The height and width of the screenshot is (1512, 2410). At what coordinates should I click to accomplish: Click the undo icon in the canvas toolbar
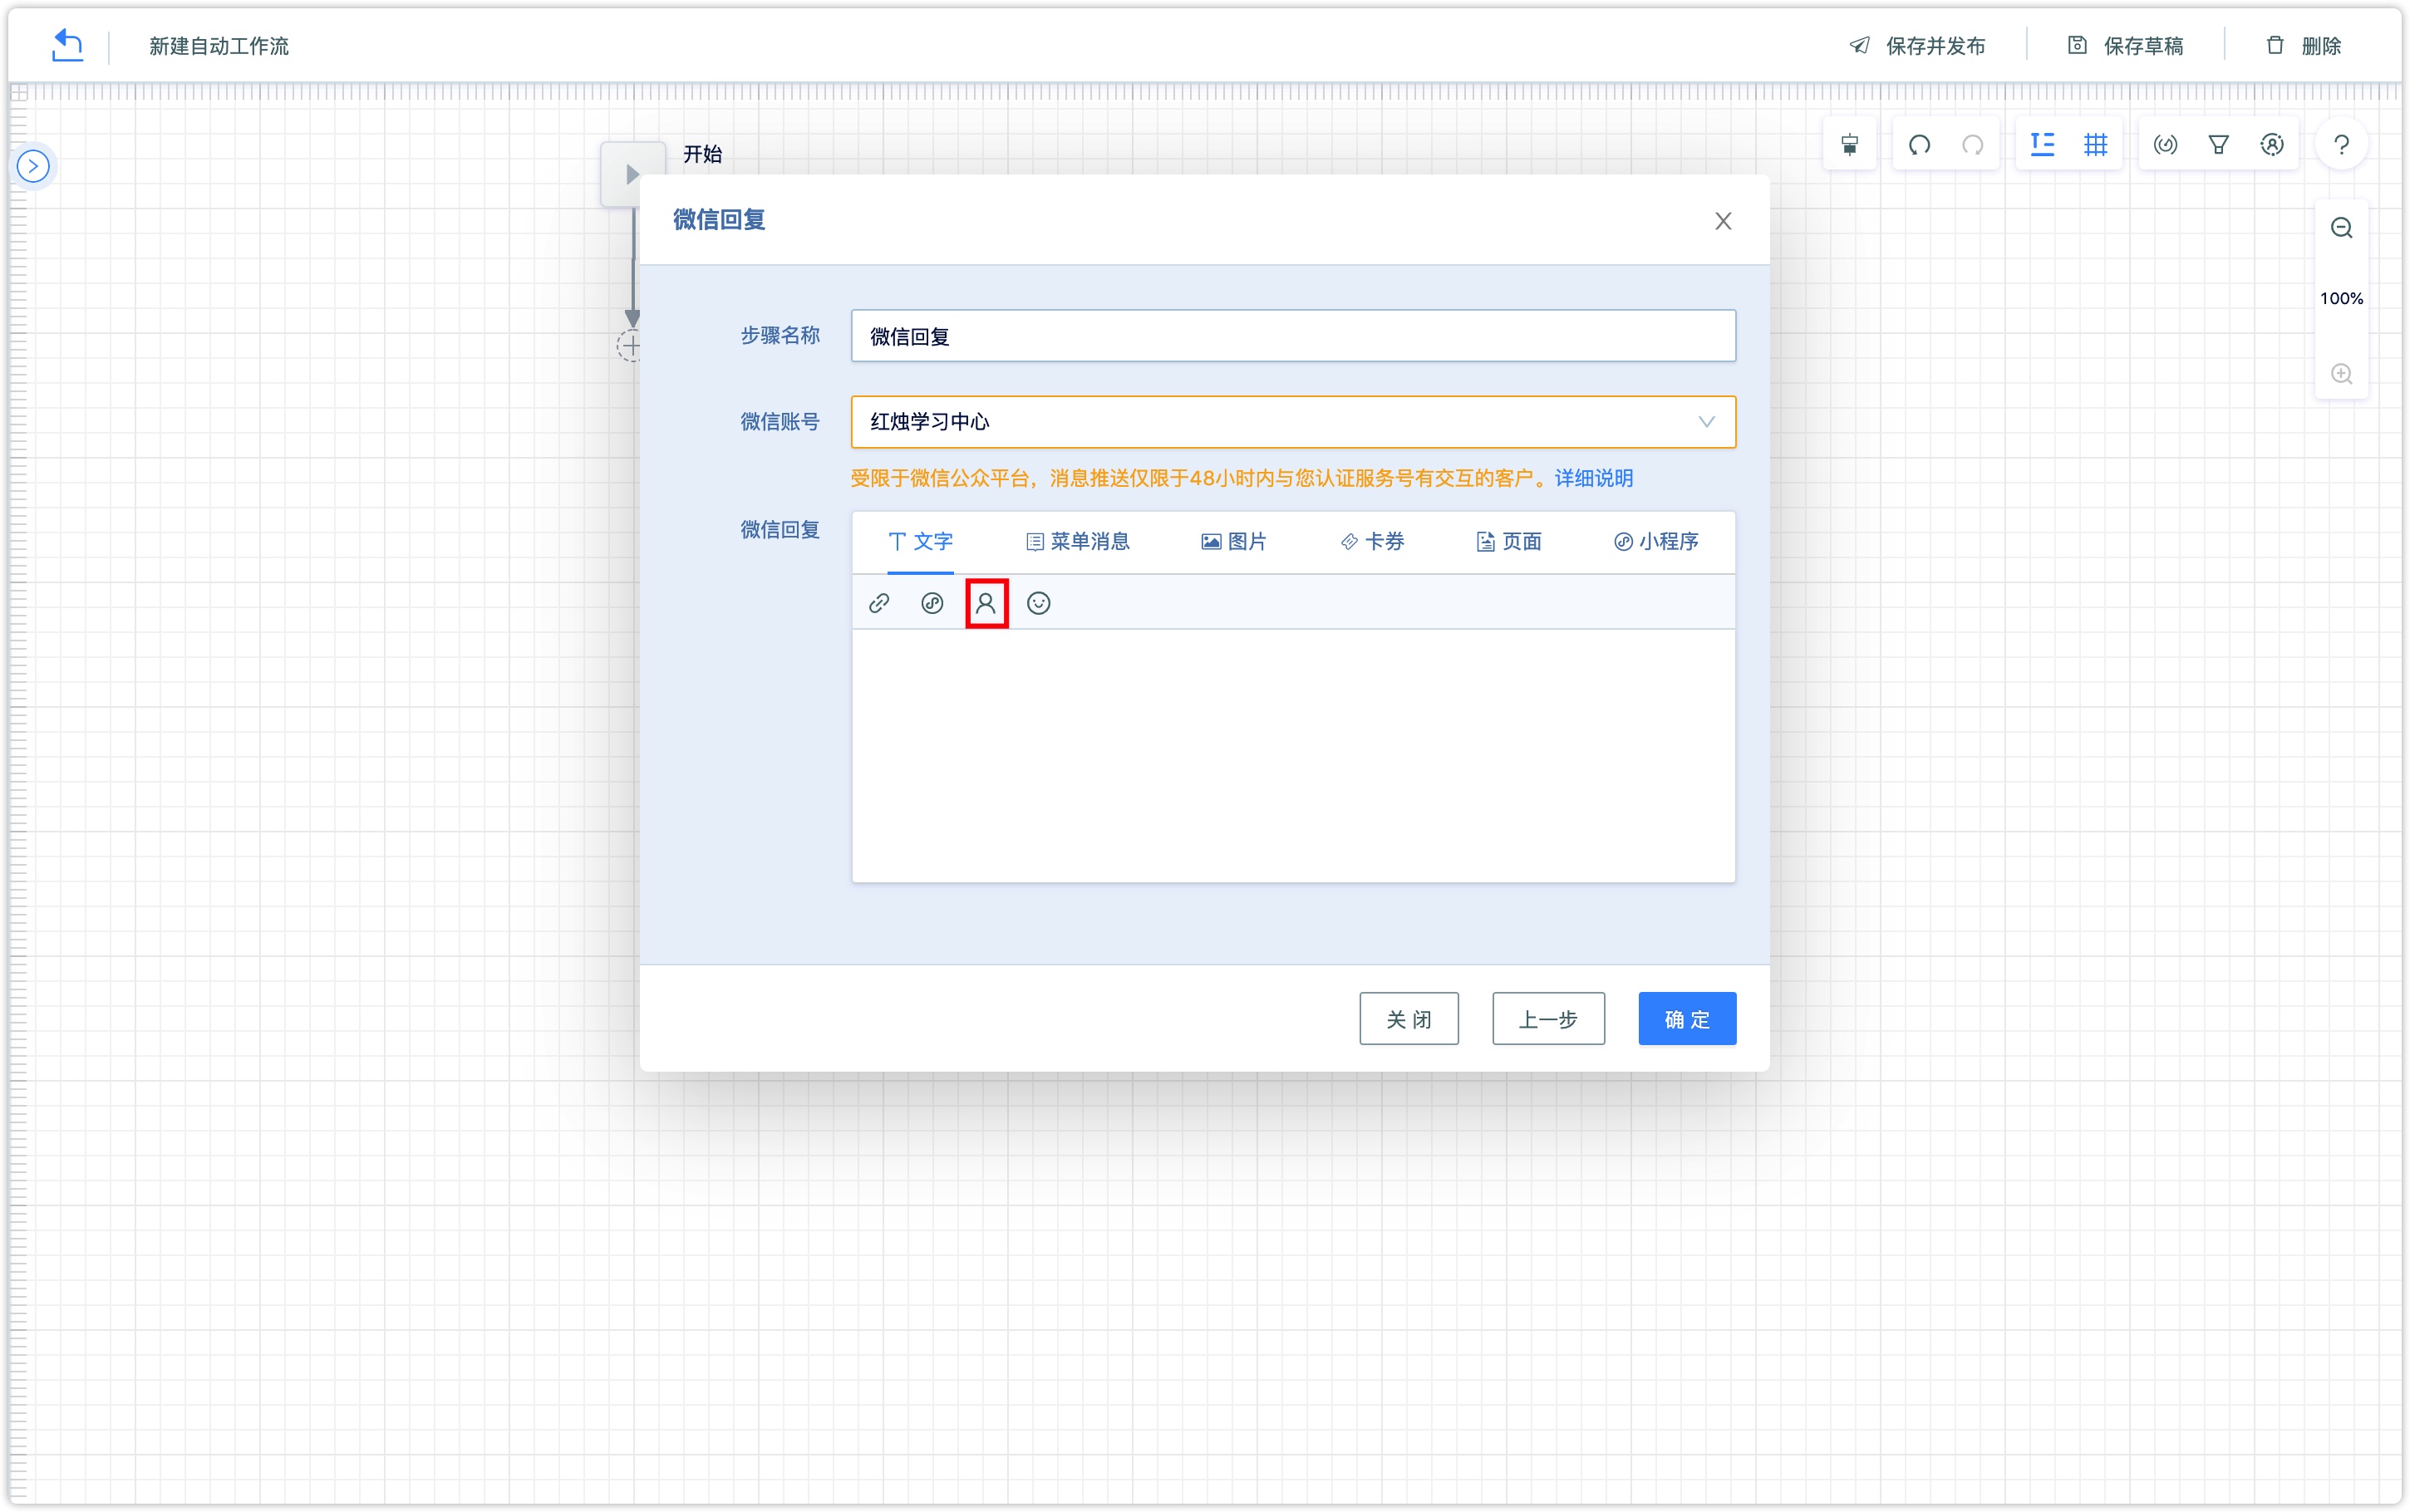(1919, 145)
